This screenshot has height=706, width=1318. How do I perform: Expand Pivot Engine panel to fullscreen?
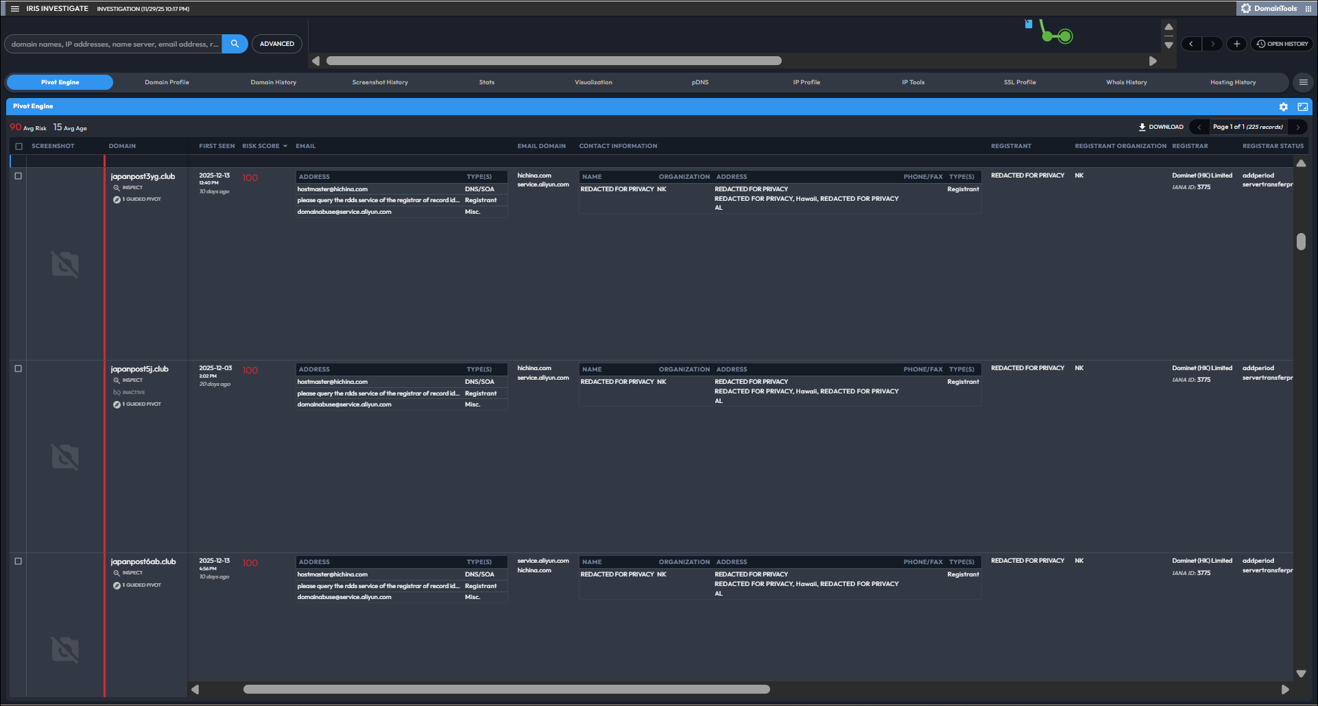[x=1302, y=107]
